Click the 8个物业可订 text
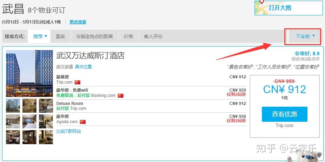 [x=47, y=10]
